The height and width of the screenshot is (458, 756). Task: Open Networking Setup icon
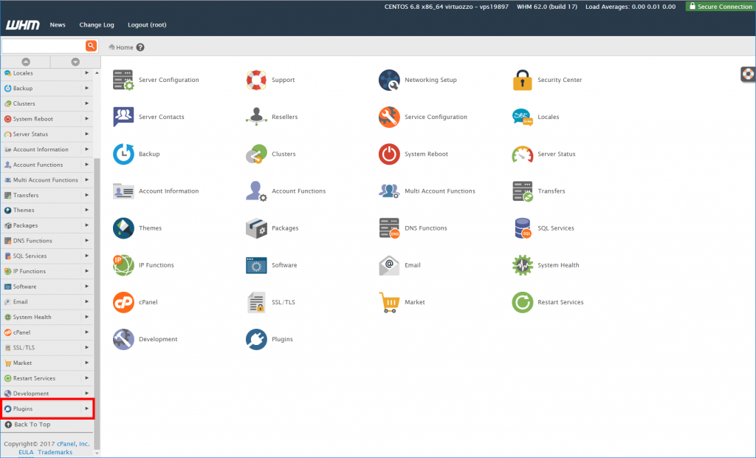(389, 80)
